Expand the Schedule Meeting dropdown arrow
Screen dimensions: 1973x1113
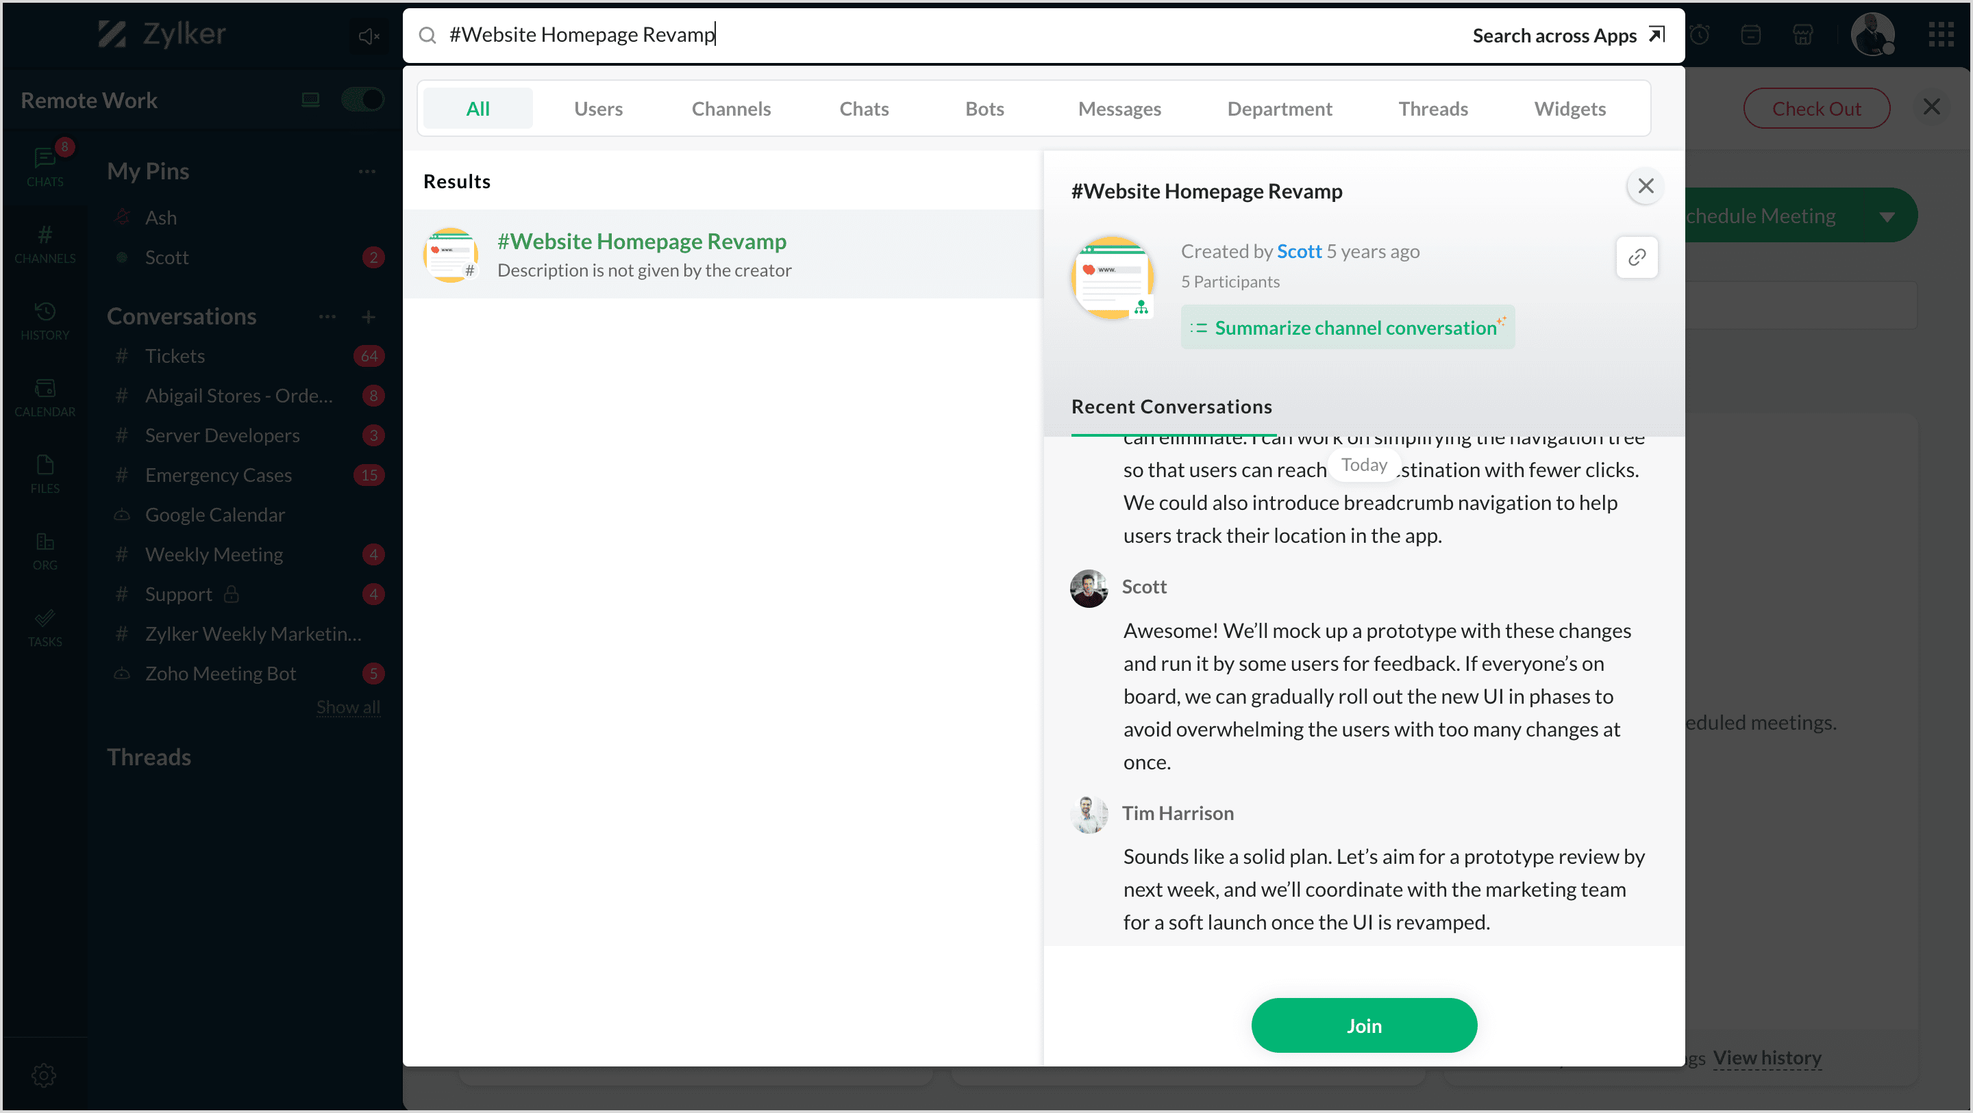pos(1887,216)
